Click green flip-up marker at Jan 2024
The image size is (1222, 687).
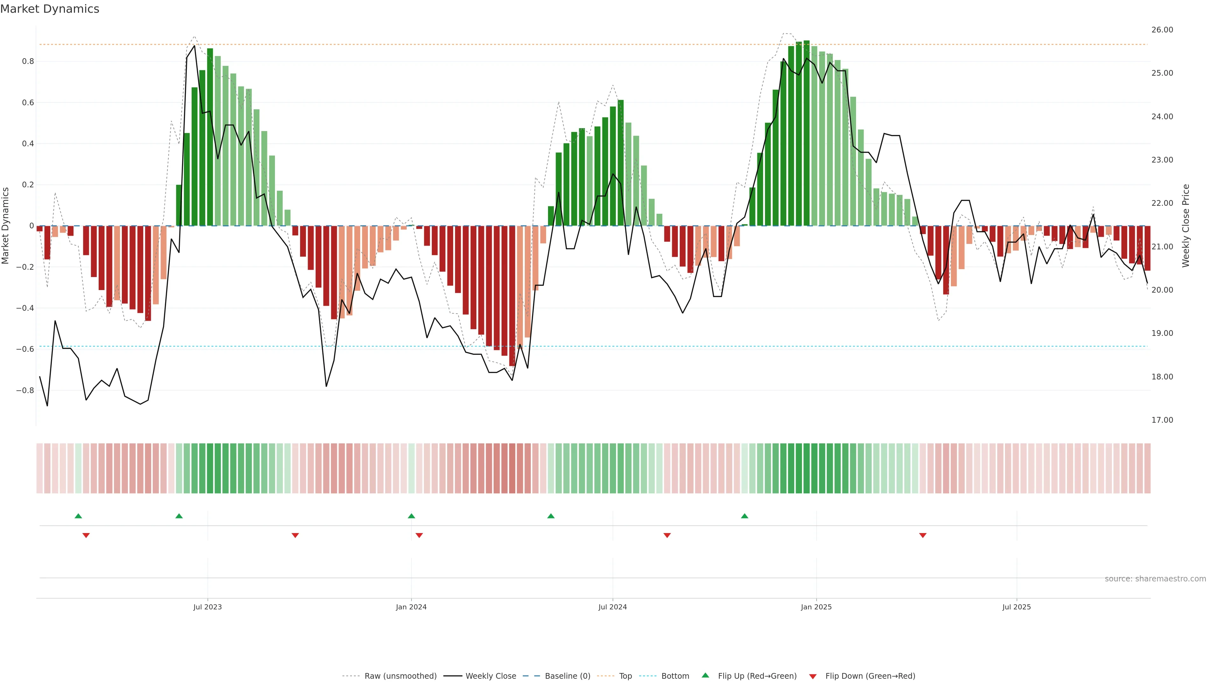[411, 516]
